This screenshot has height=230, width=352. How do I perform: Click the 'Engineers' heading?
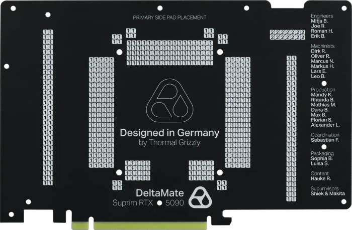(x=322, y=16)
